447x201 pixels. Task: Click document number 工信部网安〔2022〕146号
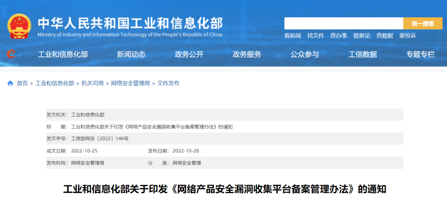(99, 139)
